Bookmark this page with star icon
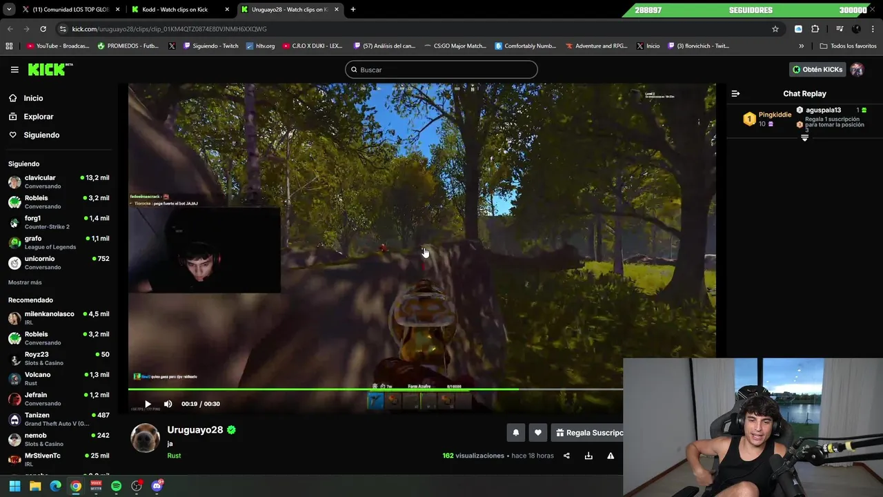Viewport: 883px width, 497px height. pyautogui.click(x=775, y=29)
